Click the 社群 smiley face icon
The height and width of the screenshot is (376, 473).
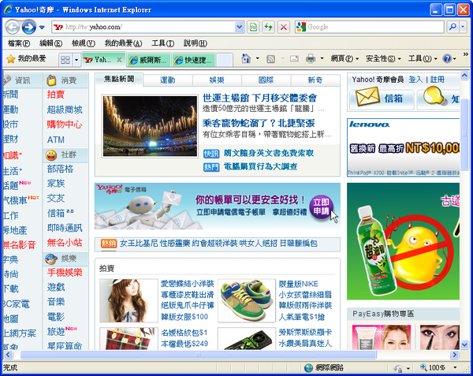(x=51, y=155)
